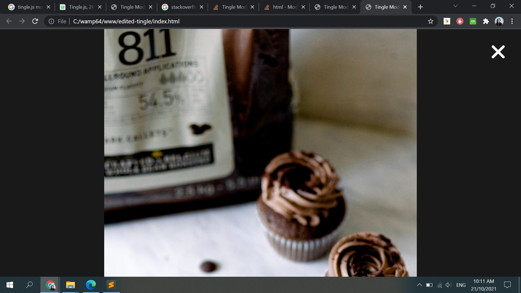Click the ENG language indicator
Screen dimensions: 521x293
[461, 285]
